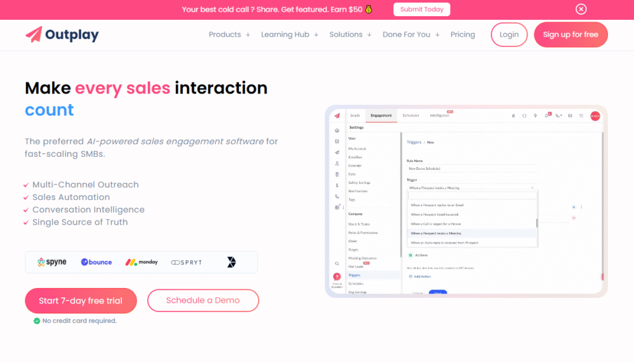Open the table Reports icon in app sidebar
The image size is (634, 363).
point(337,207)
